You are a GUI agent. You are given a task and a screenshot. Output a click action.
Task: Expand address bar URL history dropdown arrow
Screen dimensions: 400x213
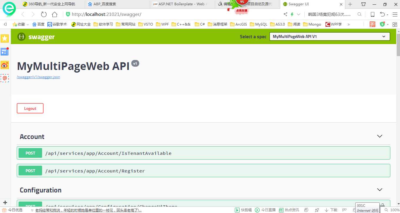point(299,14)
